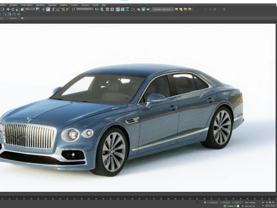Open the Rendered Frame Window

click(x=143, y=9)
